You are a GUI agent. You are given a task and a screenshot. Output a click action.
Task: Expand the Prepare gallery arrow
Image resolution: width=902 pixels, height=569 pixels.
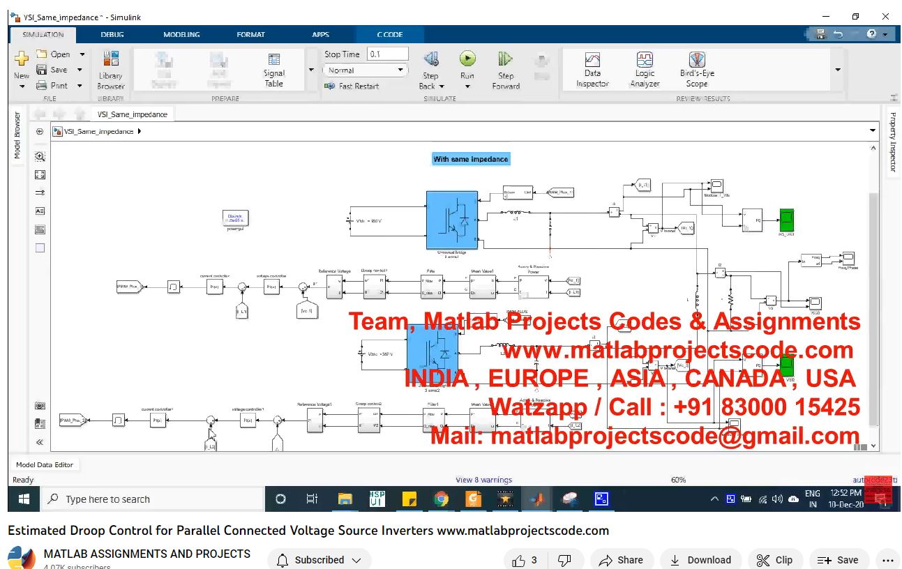point(311,70)
